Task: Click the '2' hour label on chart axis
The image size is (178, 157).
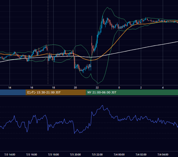Action: point(141,88)
